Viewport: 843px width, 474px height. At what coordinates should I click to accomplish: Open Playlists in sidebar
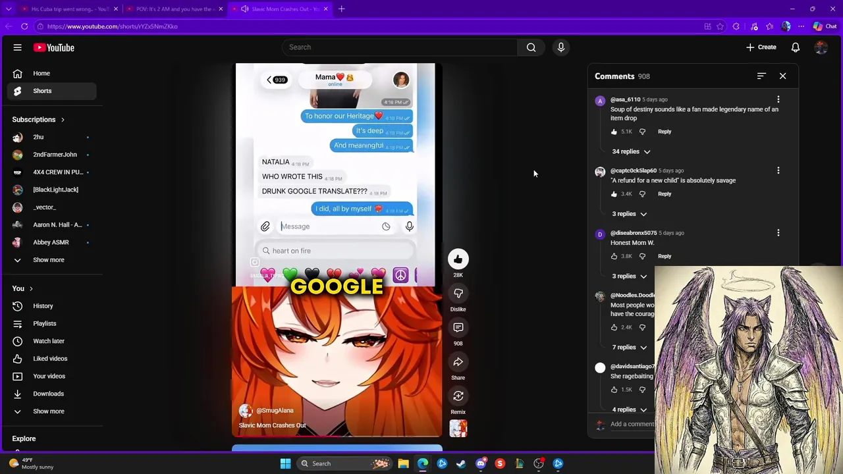pos(52,324)
